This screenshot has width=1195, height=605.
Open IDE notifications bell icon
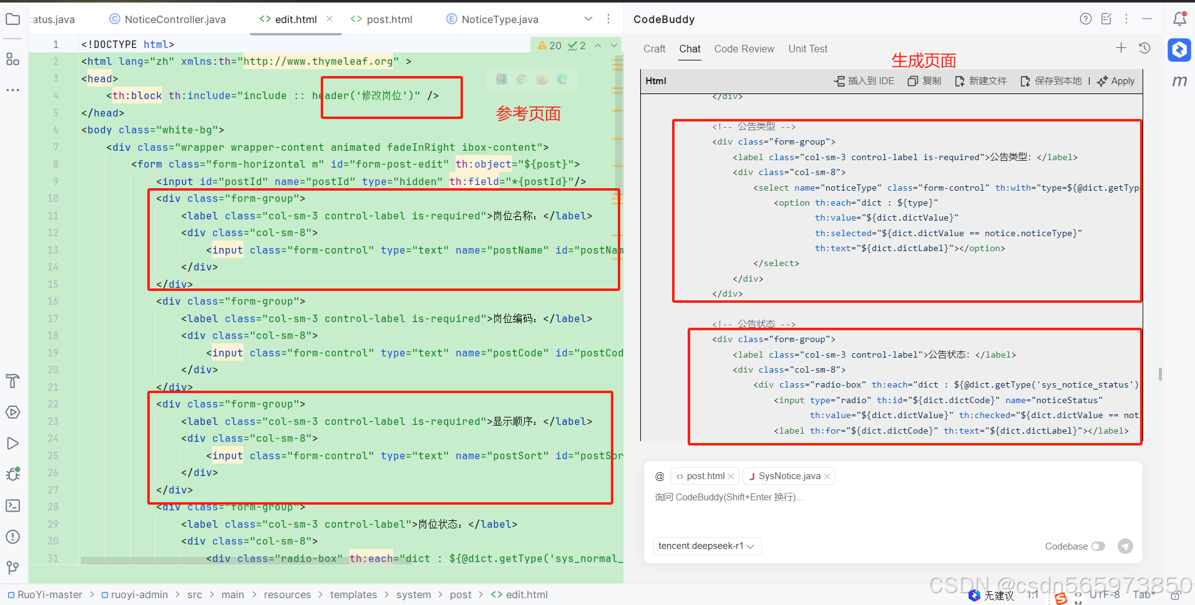(x=1179, y=19)
